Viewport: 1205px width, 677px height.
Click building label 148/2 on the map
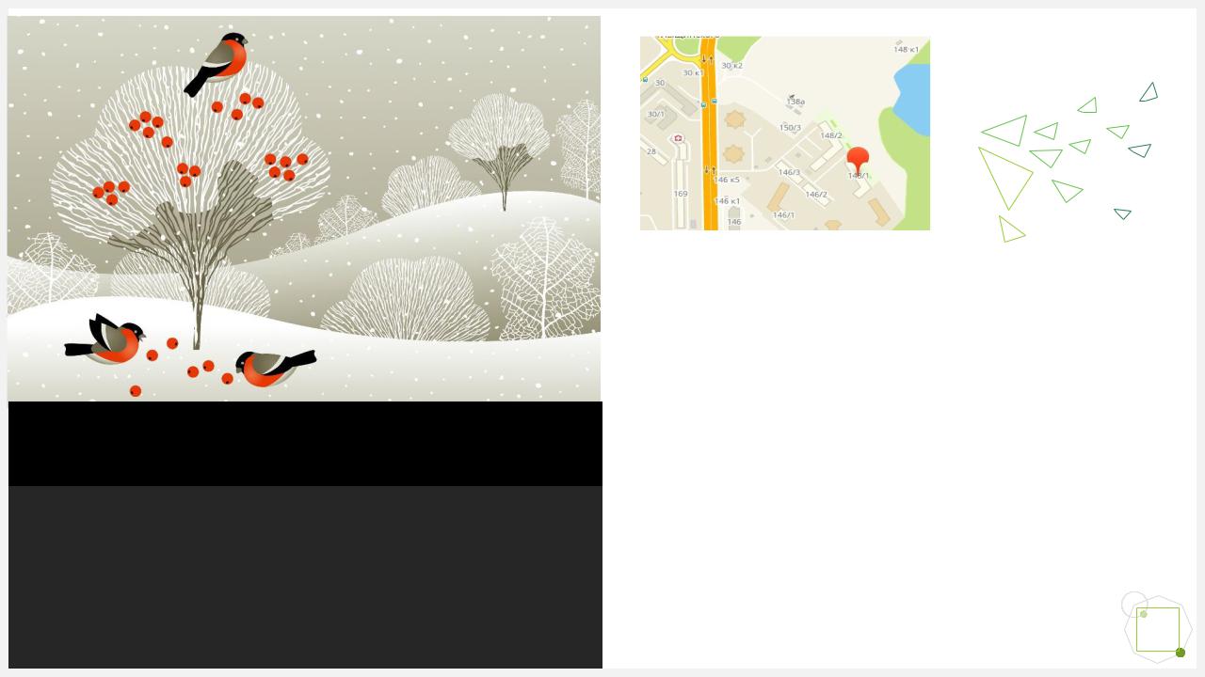click(831, 135)
